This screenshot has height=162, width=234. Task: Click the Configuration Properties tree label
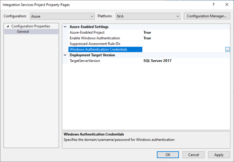click(31, 26)
